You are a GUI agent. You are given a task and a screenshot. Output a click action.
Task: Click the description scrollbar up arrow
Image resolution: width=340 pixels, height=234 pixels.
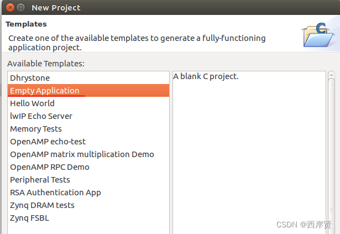pyautogui.click(x=331, y=76)
